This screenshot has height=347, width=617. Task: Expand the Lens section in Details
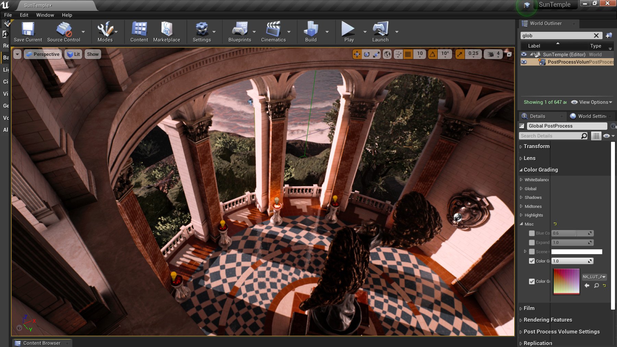coord(521,158)
